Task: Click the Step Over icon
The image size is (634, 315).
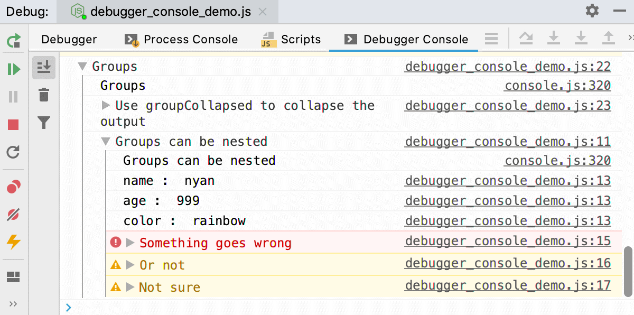Action: point(526,38)
